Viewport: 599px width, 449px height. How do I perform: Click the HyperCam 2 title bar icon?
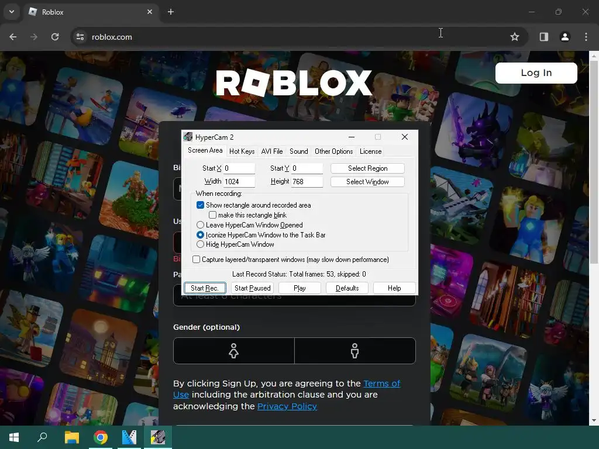click(188, 137)
